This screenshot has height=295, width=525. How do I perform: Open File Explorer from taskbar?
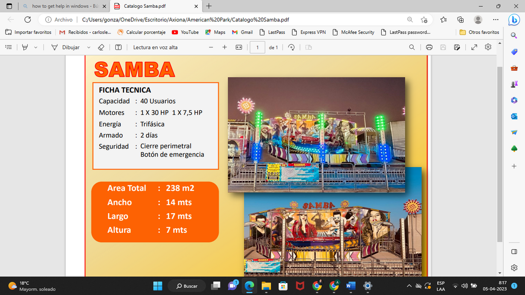[266, 286]
